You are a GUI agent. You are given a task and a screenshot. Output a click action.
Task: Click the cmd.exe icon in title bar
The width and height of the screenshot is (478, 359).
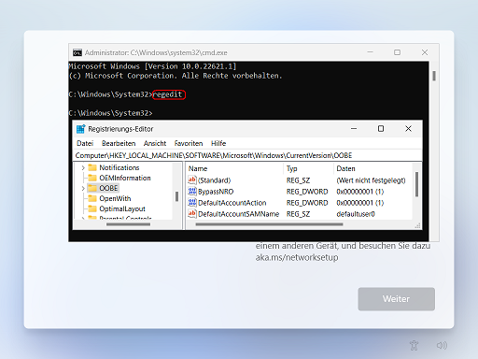77,52
